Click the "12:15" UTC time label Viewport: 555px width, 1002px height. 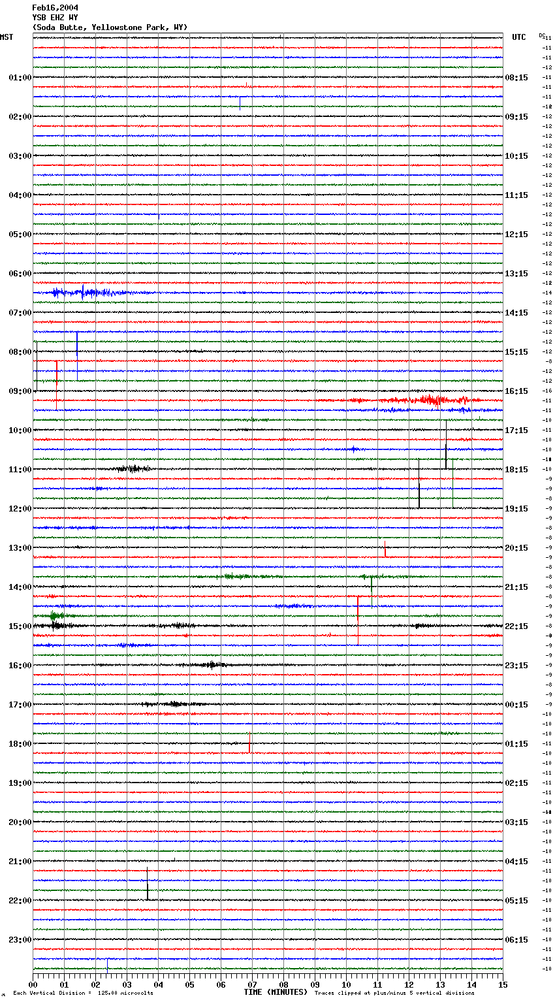(x=516, y=234)
